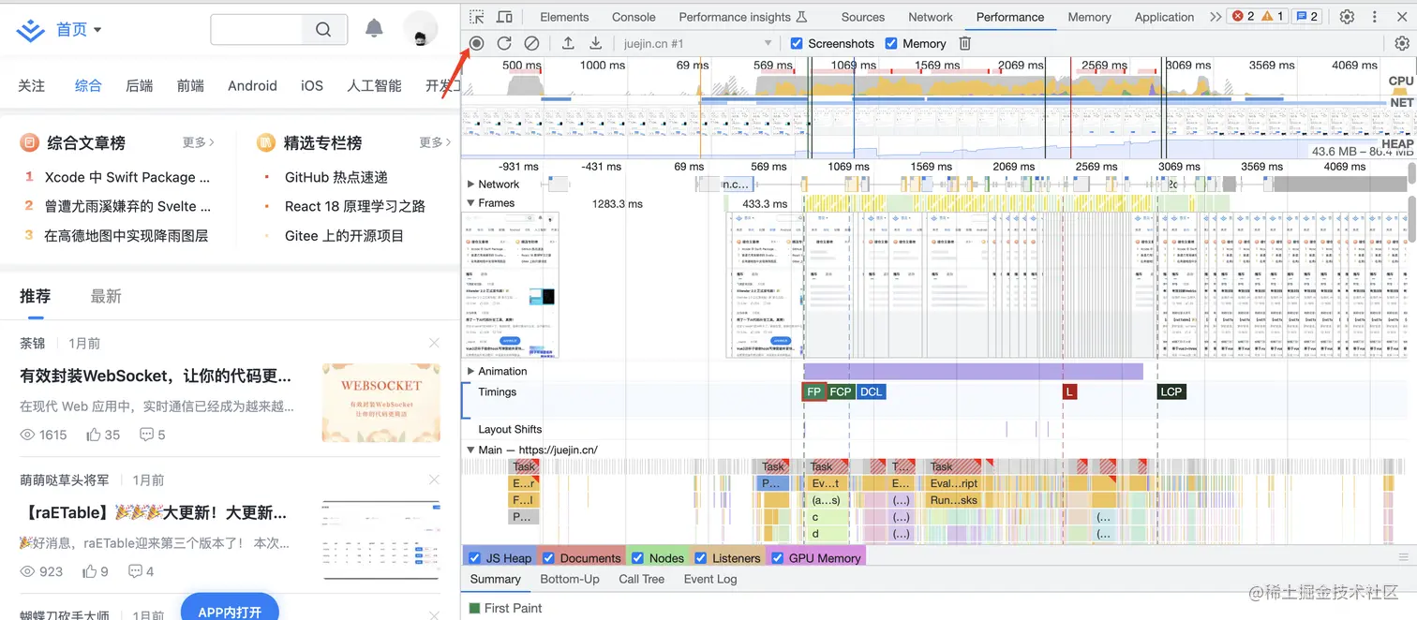Viewport: 1417px width, 620px height.
Task: Open Performance capture settings gear
Action: click(1402, 43)
